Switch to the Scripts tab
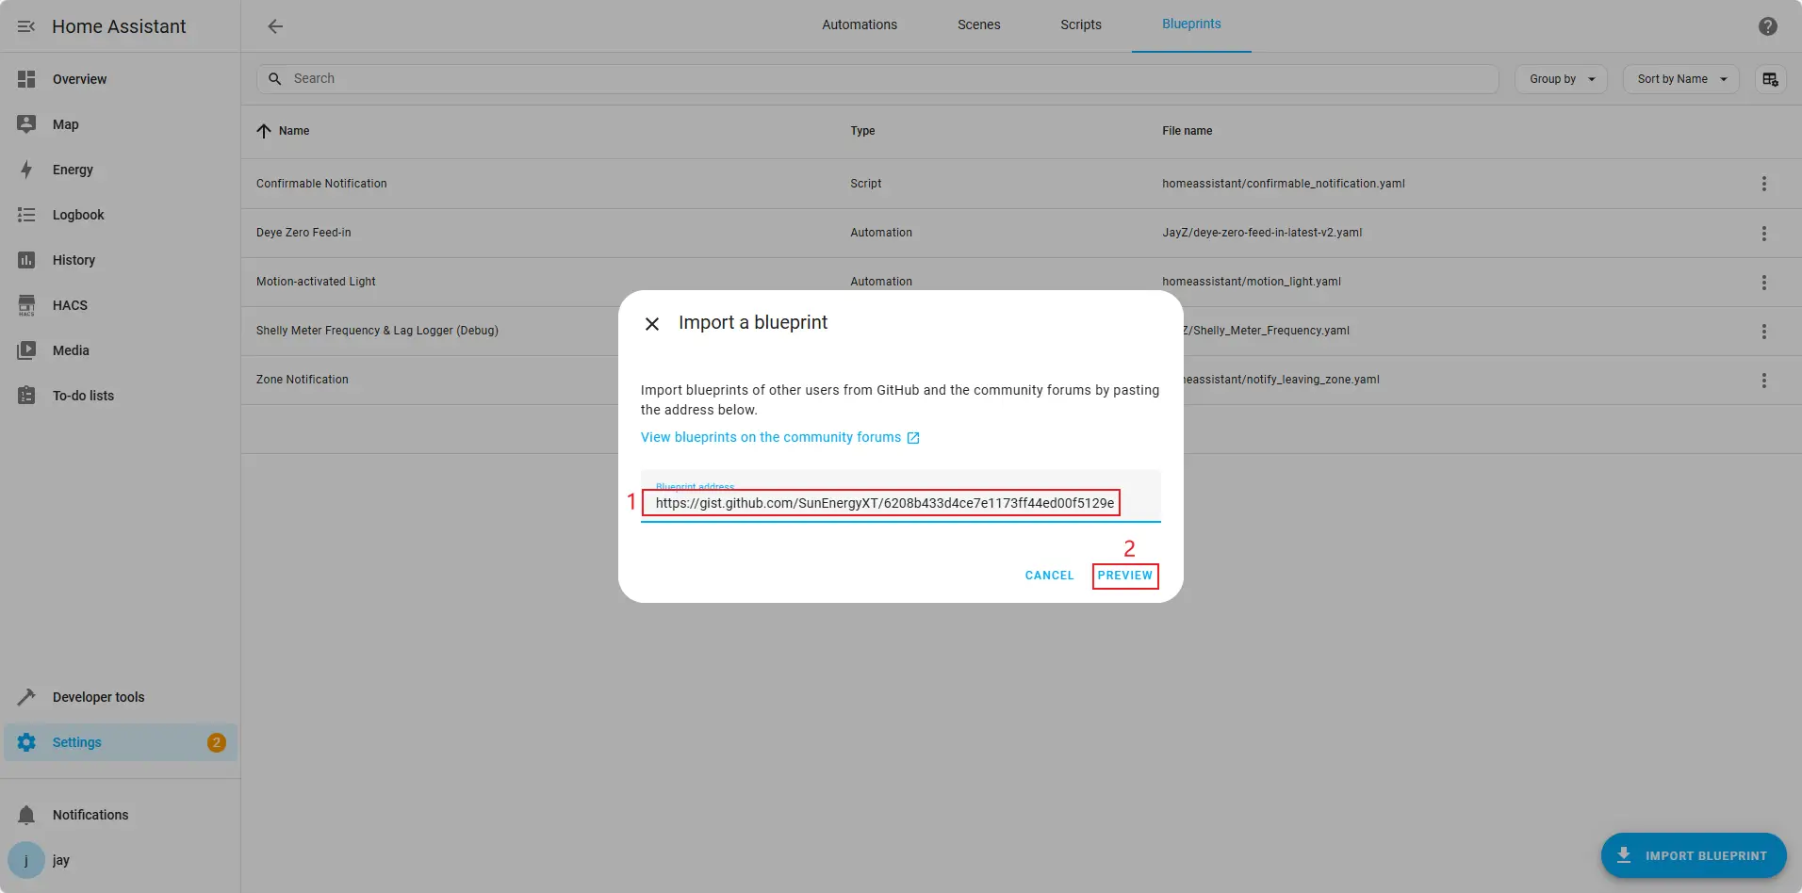1802x893 pixels. [x=1080, y=24]
